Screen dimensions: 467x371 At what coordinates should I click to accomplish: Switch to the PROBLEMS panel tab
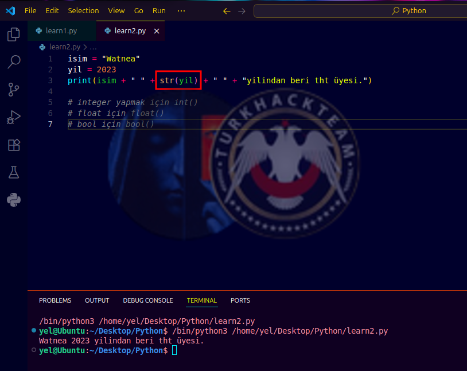click(x=55, y=300)
